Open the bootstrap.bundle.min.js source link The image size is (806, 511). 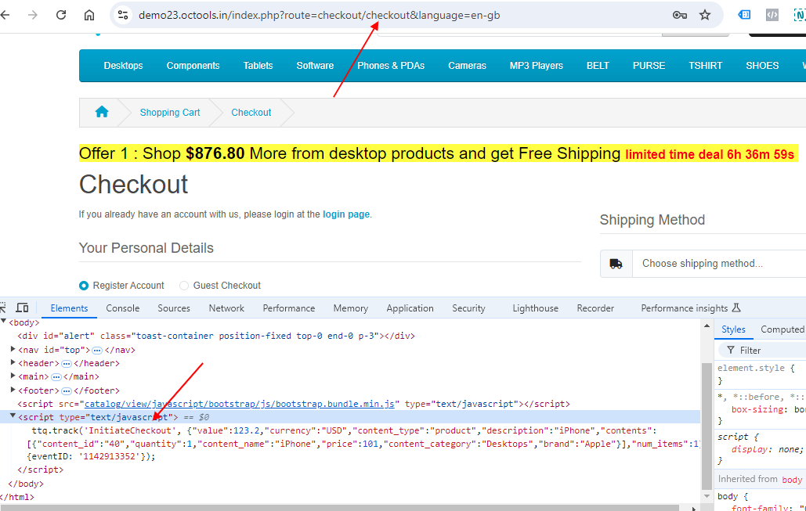[240, 404]
